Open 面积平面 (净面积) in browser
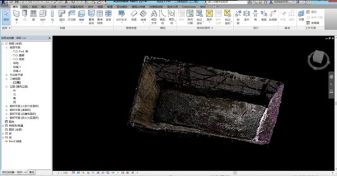The image size is (337, 176). (20, 110)
